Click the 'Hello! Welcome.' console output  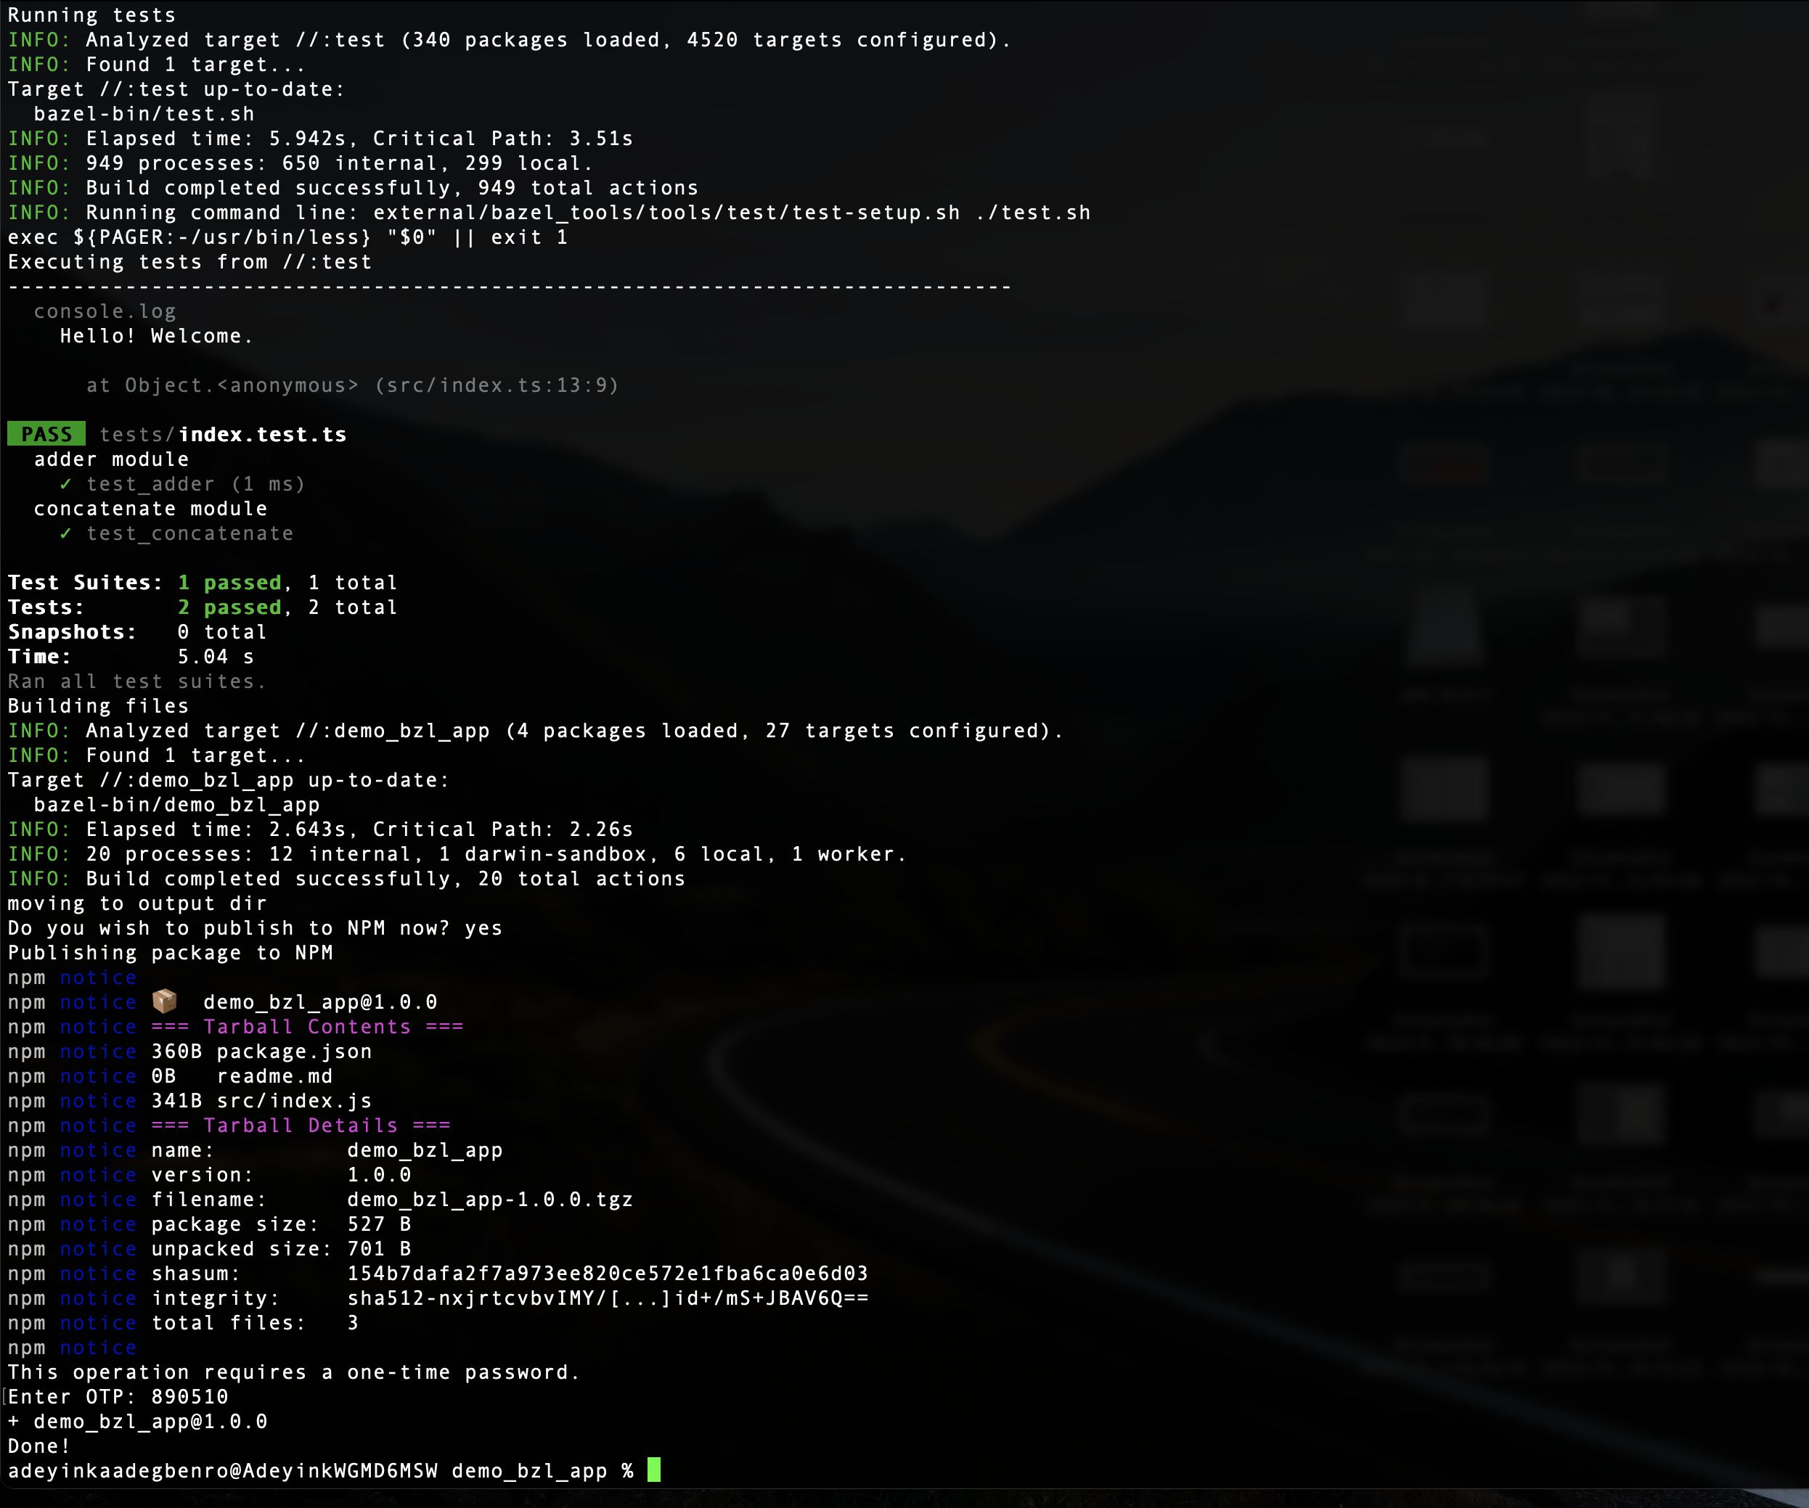(157, 336)
